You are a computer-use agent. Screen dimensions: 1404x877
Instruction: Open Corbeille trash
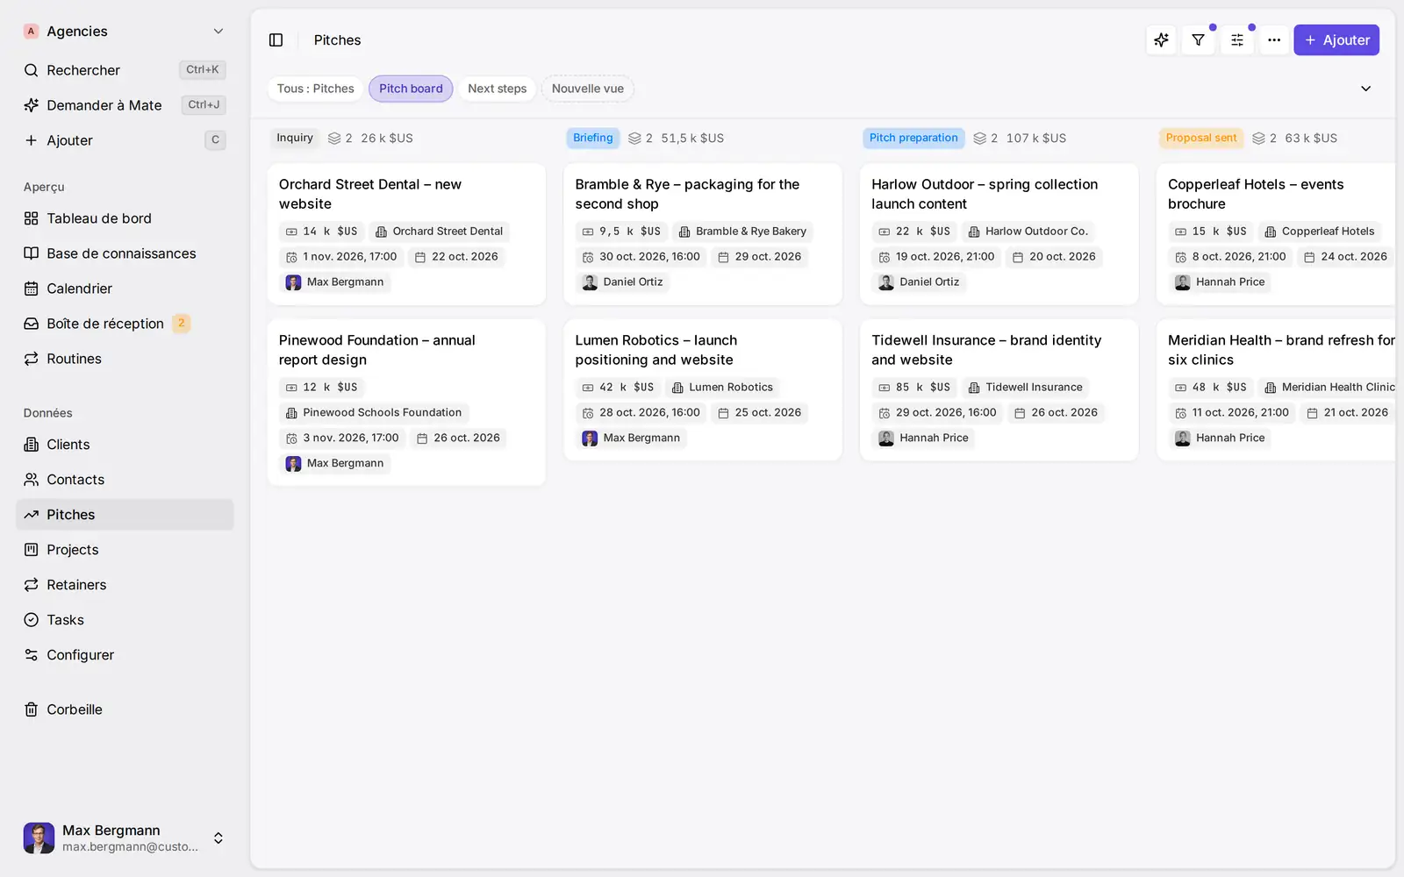point(125,709)
